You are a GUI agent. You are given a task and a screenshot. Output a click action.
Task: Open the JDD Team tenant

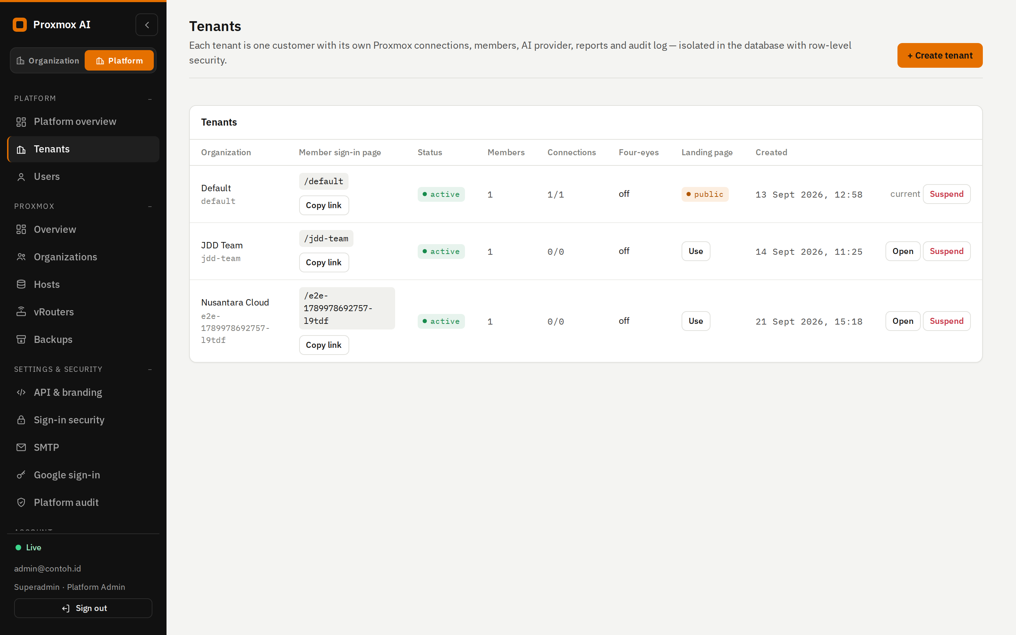pos(903,251)
